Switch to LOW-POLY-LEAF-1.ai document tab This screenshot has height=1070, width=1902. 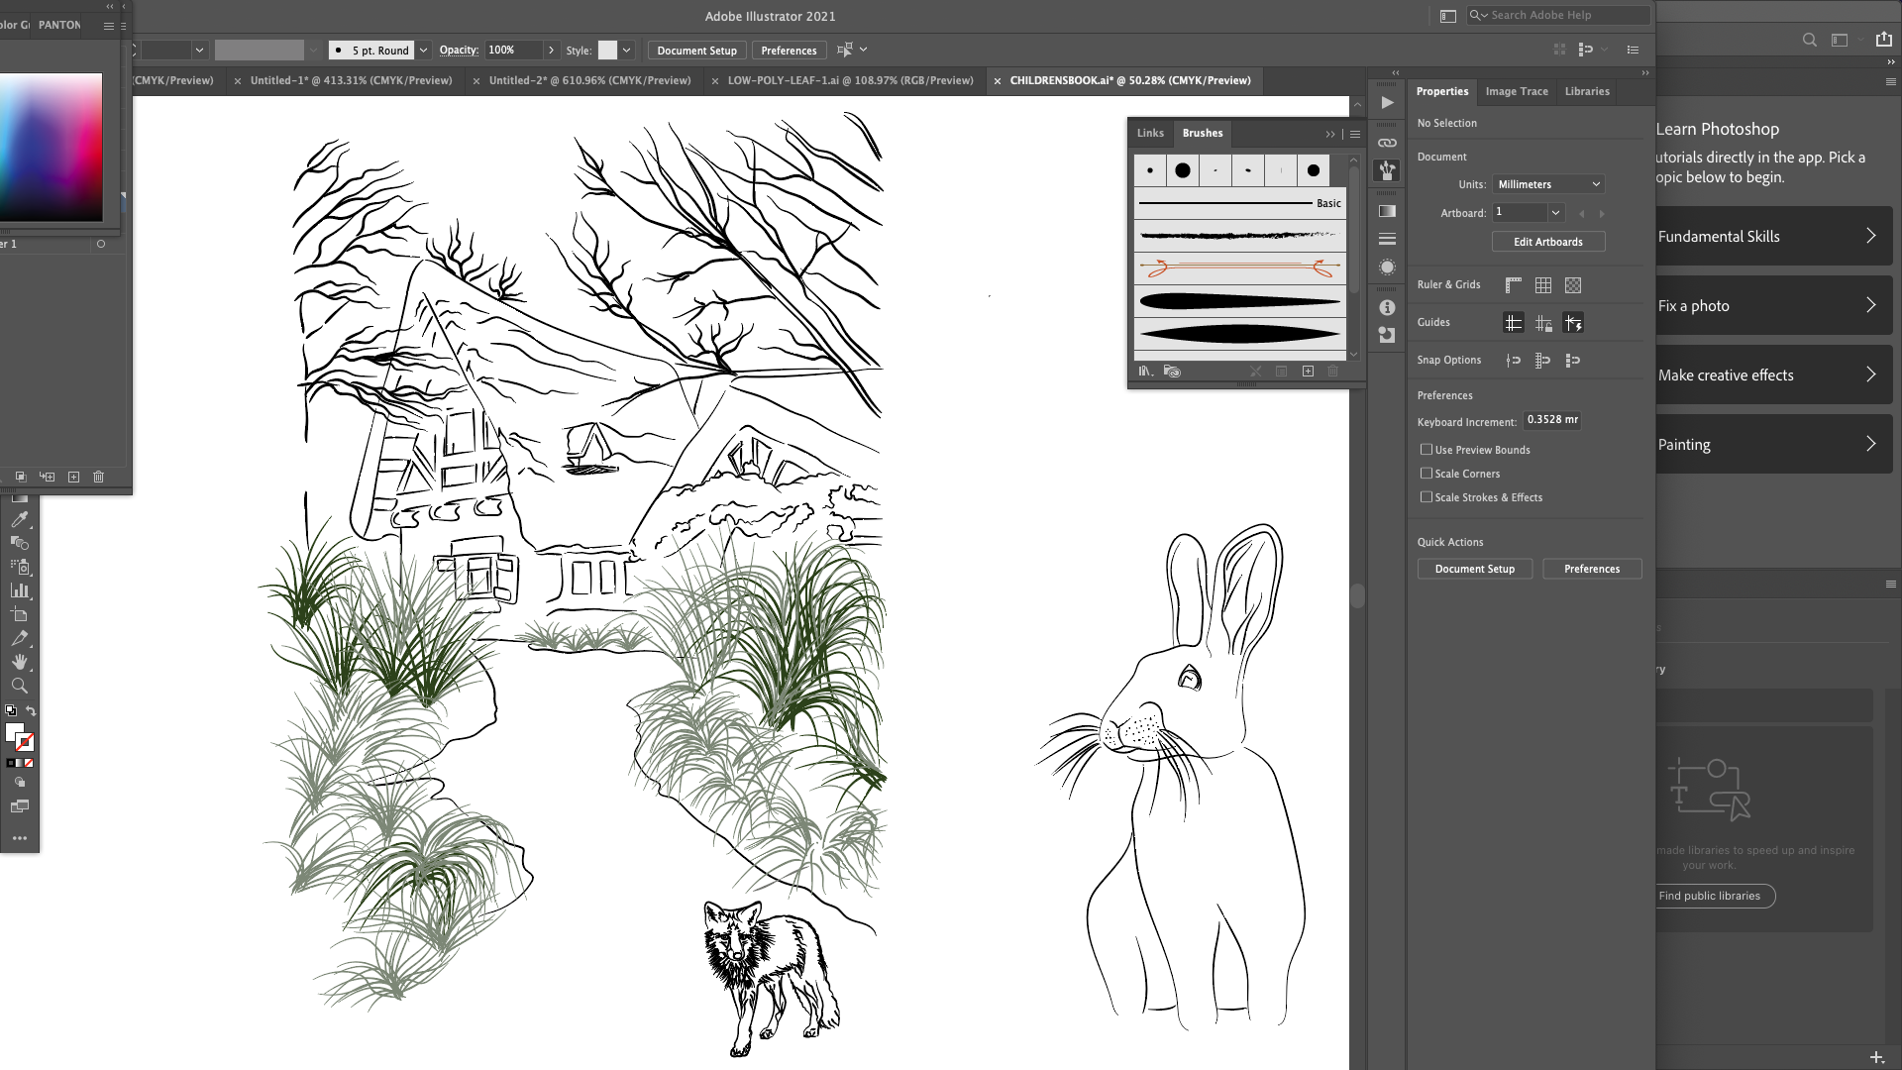pos(850,80)
